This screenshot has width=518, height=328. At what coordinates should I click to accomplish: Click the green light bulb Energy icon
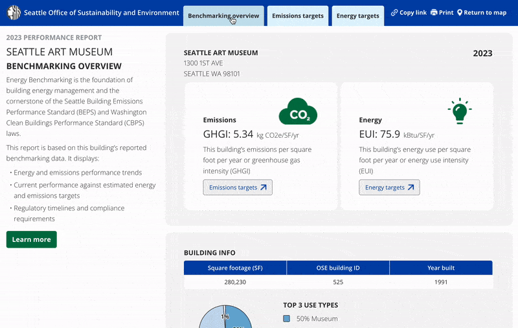coord(460,111)
